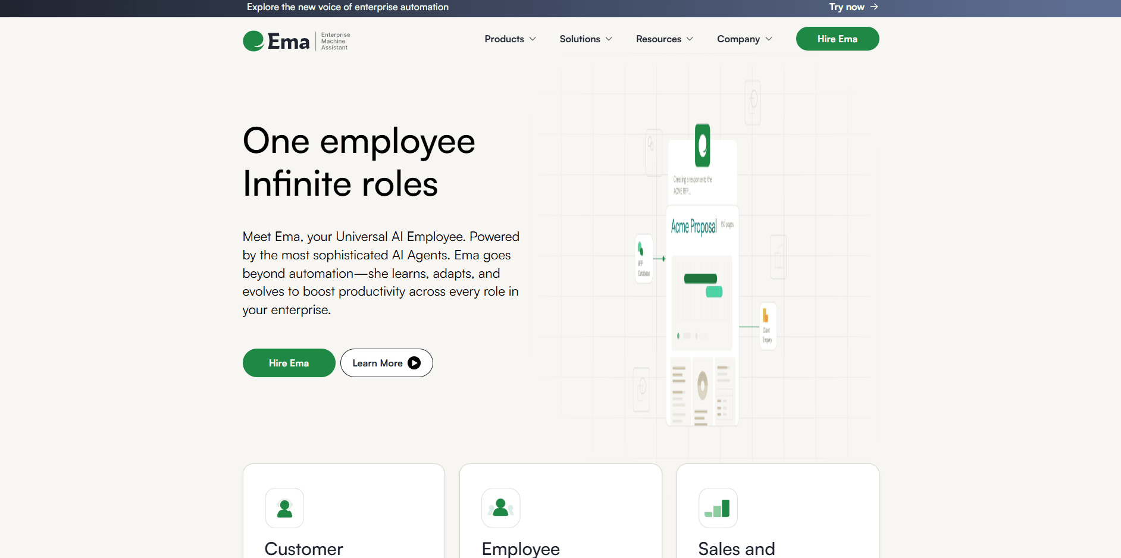Click Enterprise Machine Assistant tagline

pyautogui.click(x=336, y=41)
